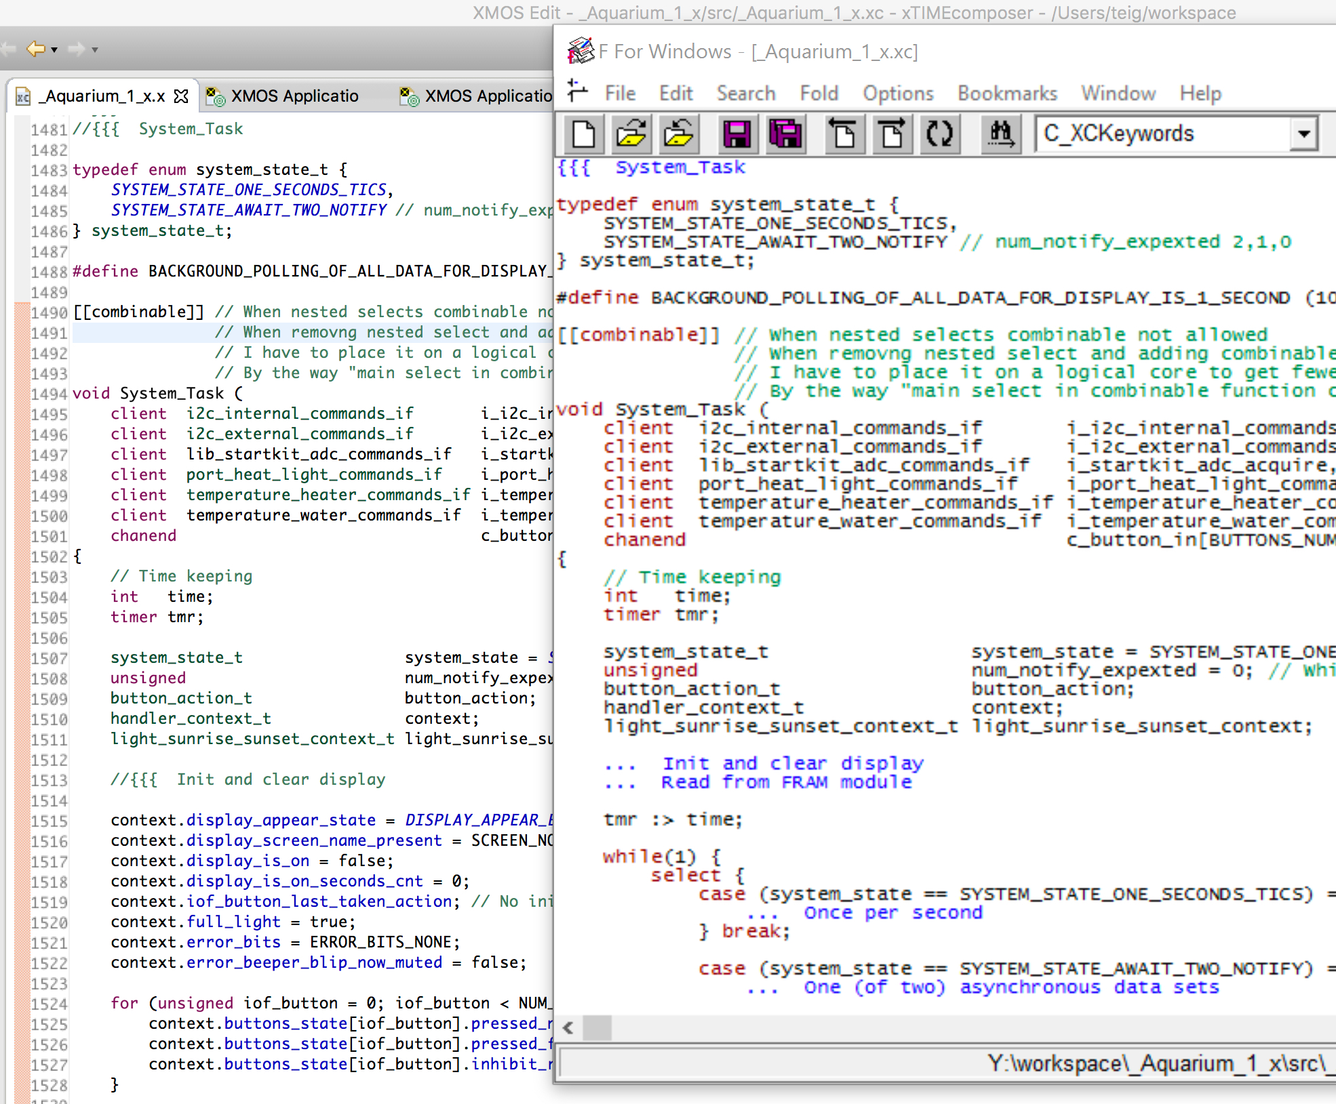This screenshot has width=1336, height=1104.
Task: Click the '{{{ System_Task' fold header in F For Windows
Action: (651, 167)
